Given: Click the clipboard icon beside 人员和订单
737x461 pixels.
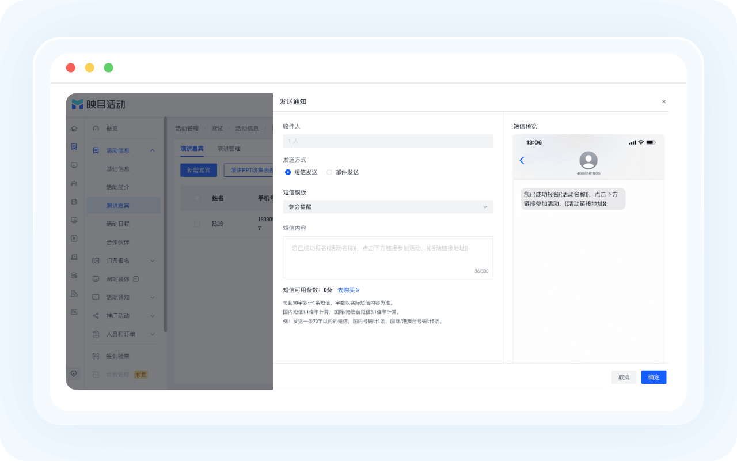Looking at the screenshot, I should tap(96, 334).
